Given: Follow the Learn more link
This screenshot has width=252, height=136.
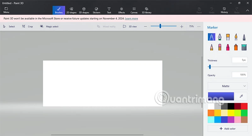Looking at the screenshot, I should click(131, 19).
